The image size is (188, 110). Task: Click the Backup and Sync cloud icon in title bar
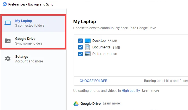click(x=5, y=4)
